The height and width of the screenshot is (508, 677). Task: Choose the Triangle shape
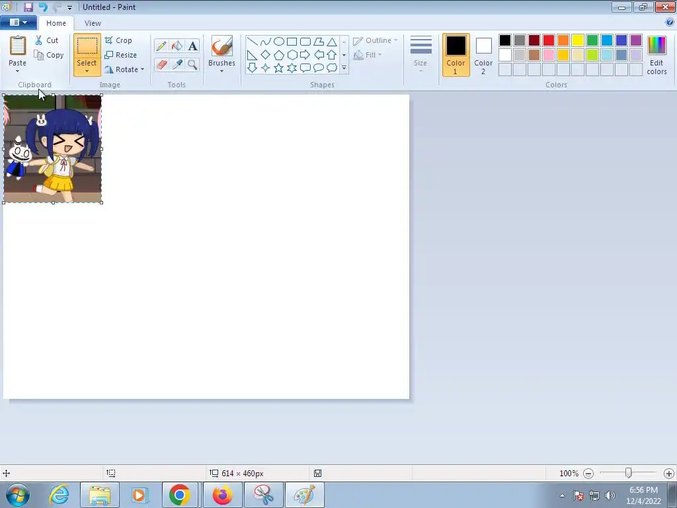[332, 42]
